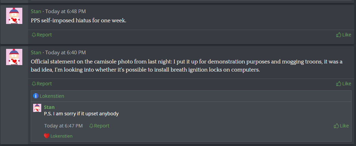The image size is (356, 146).
Task: Report the camisole official statement post
Action: tap(42, 84)
